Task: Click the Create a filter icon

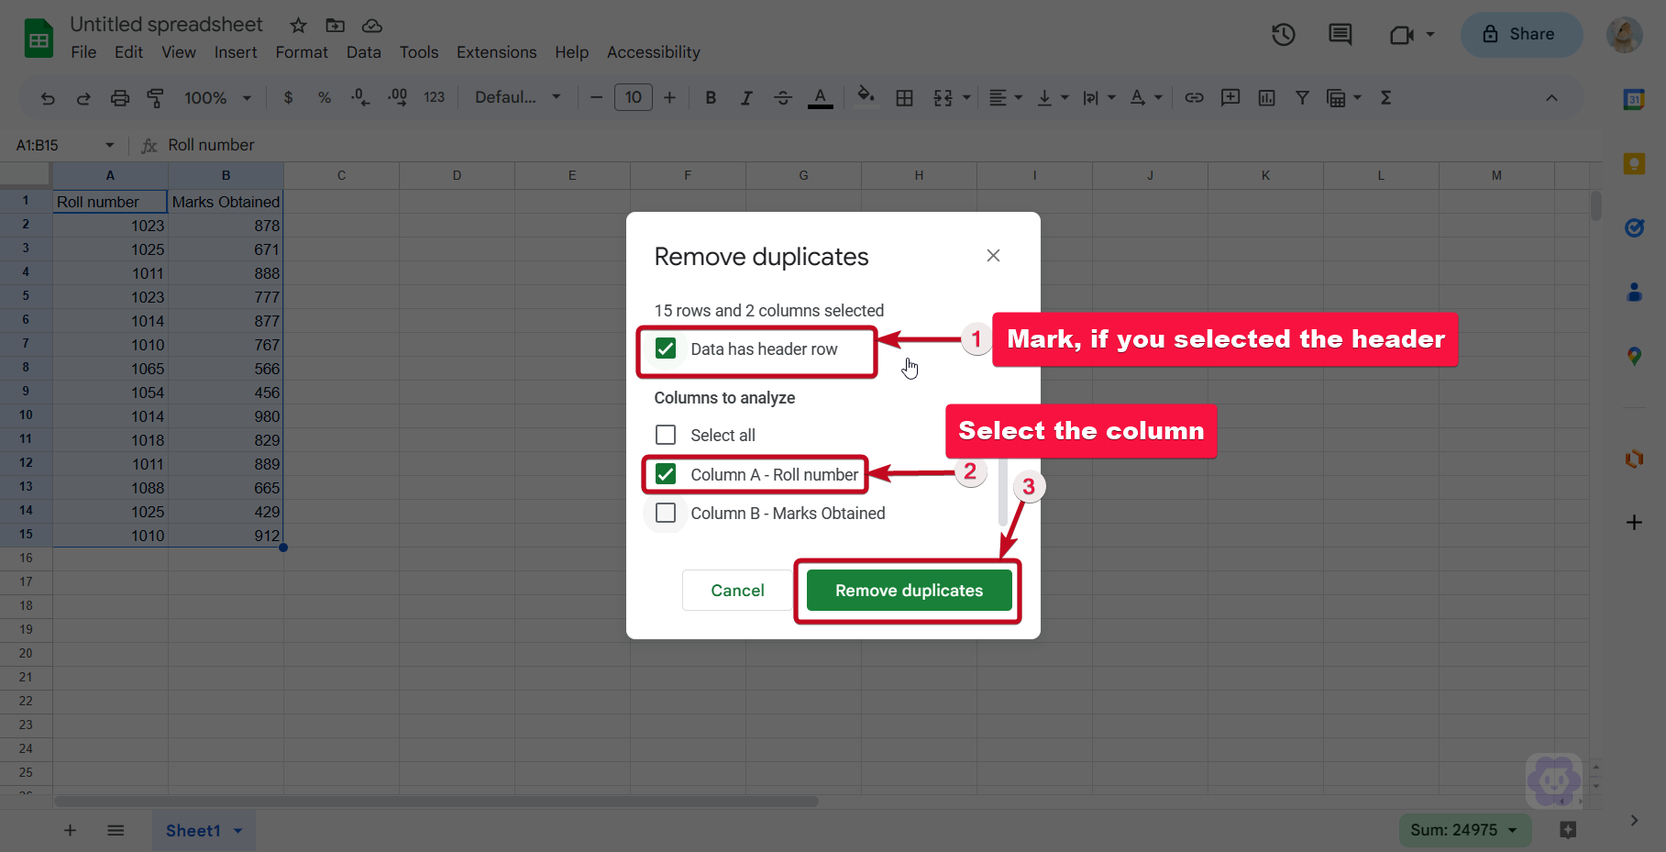Action: 1302,97
